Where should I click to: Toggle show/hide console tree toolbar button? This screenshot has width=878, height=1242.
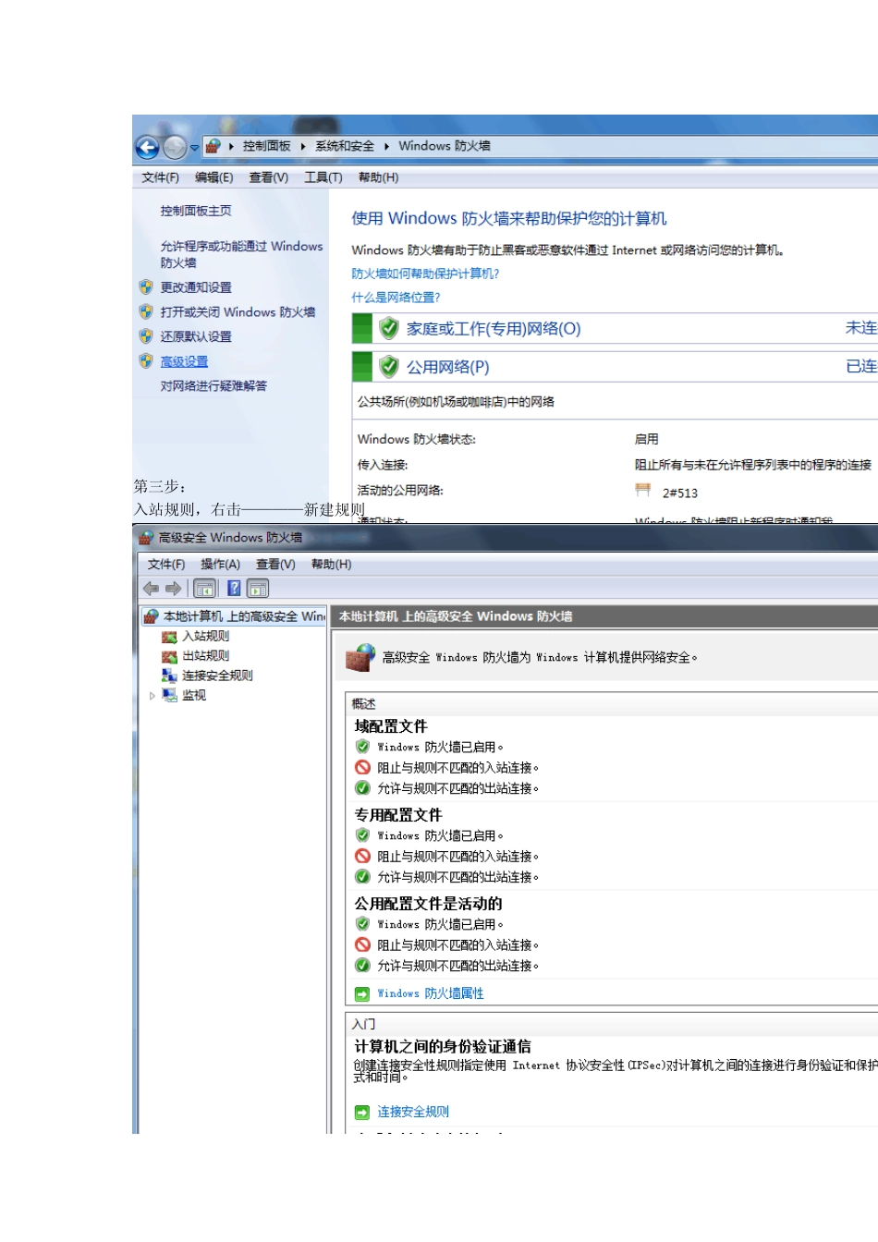coord(204,589)
